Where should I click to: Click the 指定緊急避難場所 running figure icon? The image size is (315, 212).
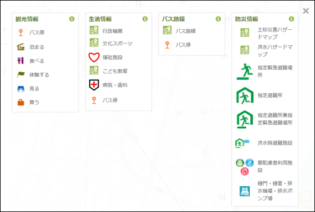pos(245,72)
